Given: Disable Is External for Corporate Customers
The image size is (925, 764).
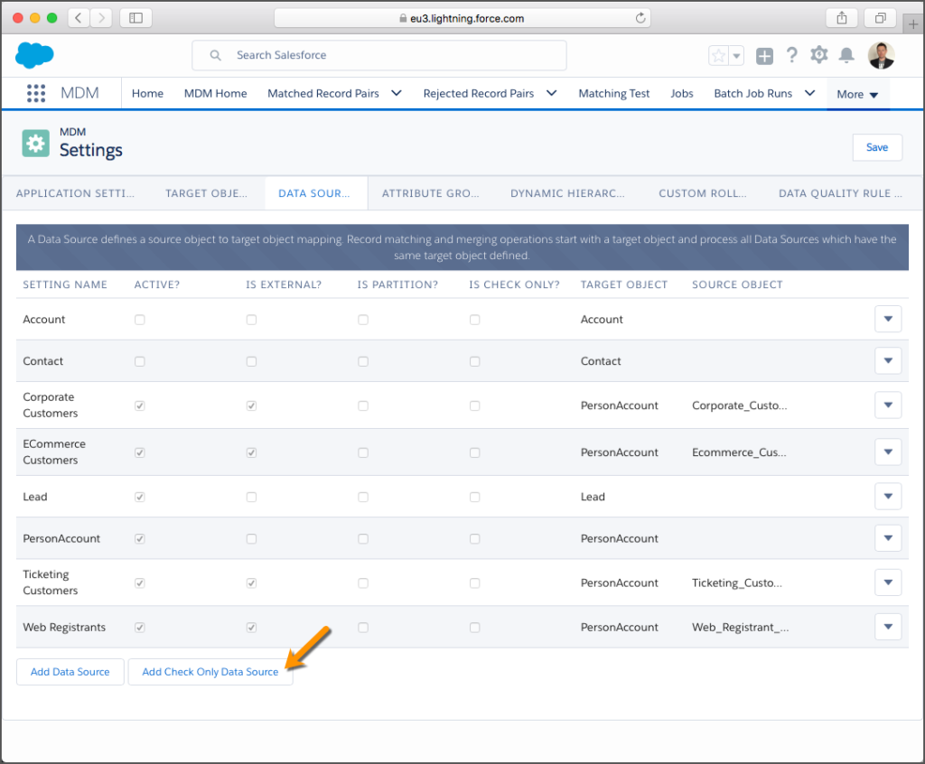Looking at the screenshot, I should click(x=250, y=405).
